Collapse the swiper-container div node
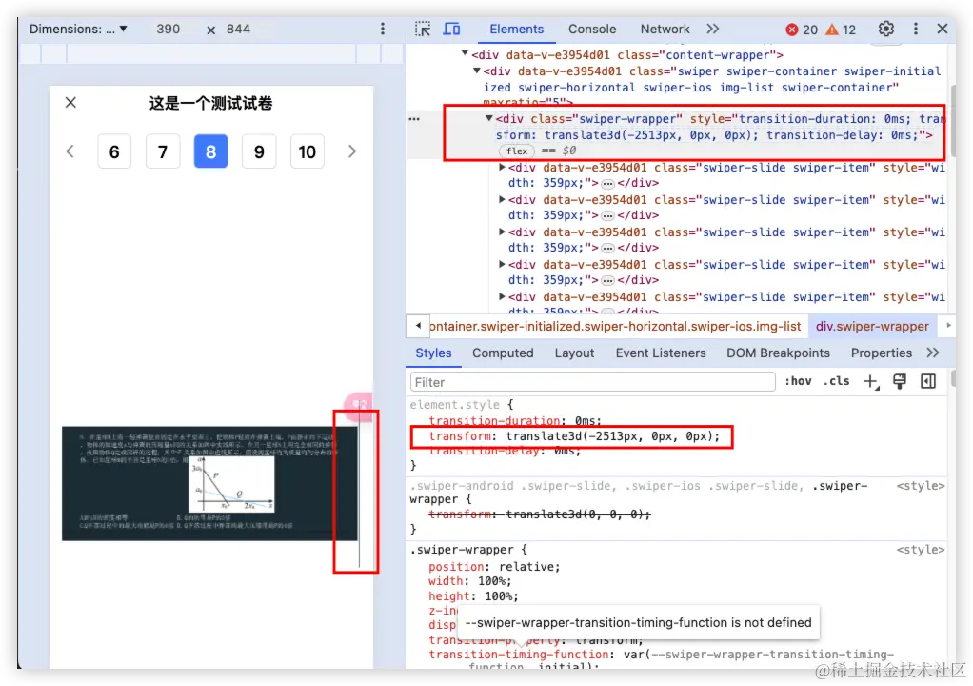Image resolution: width=973 pixels, height=686 pixels. pyautogui.click(x=477, y=71)
